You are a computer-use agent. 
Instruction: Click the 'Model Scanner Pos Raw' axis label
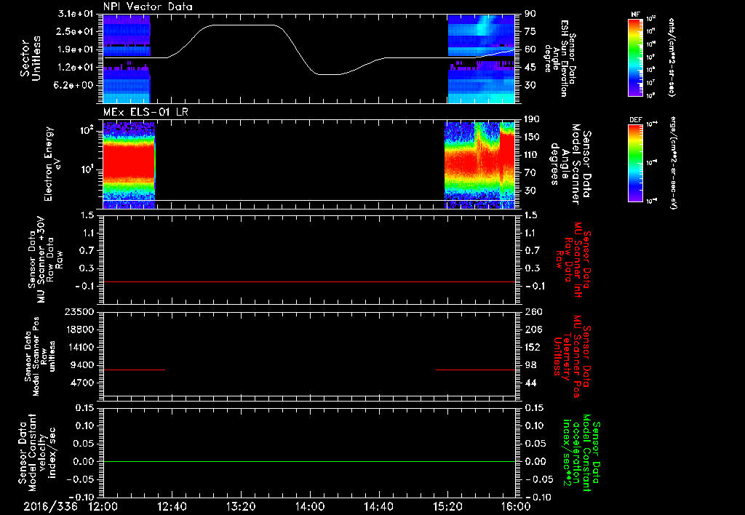point(39,356)
